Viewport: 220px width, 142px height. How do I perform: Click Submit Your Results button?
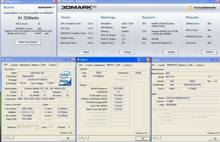coord(28,42)
